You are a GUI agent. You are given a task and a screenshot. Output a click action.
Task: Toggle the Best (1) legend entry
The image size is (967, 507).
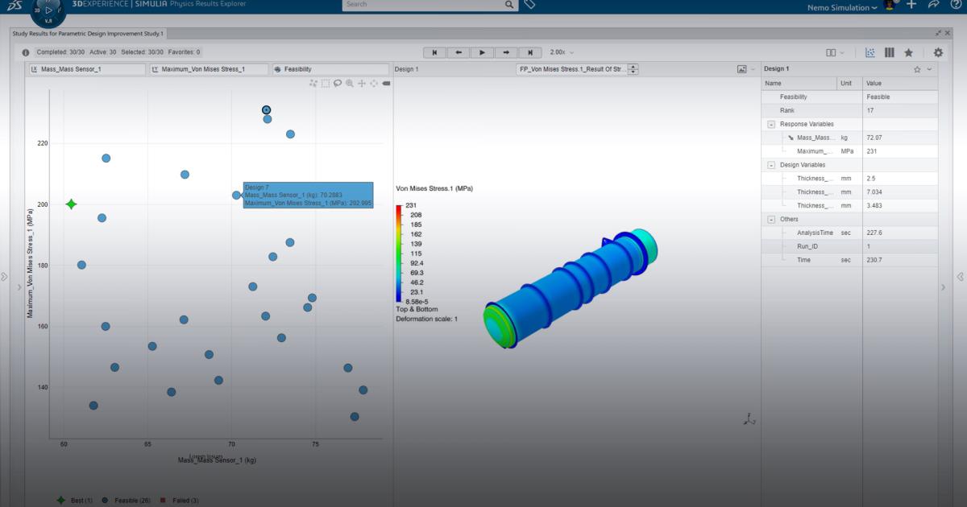[x=75, y=501]
